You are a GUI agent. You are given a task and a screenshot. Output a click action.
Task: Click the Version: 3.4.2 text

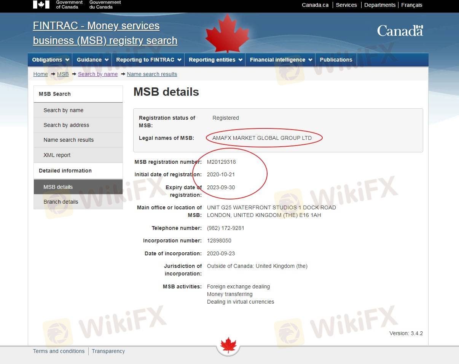pos(406,333)
